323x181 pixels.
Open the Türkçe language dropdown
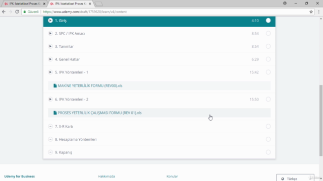click(x=295, y=178)
